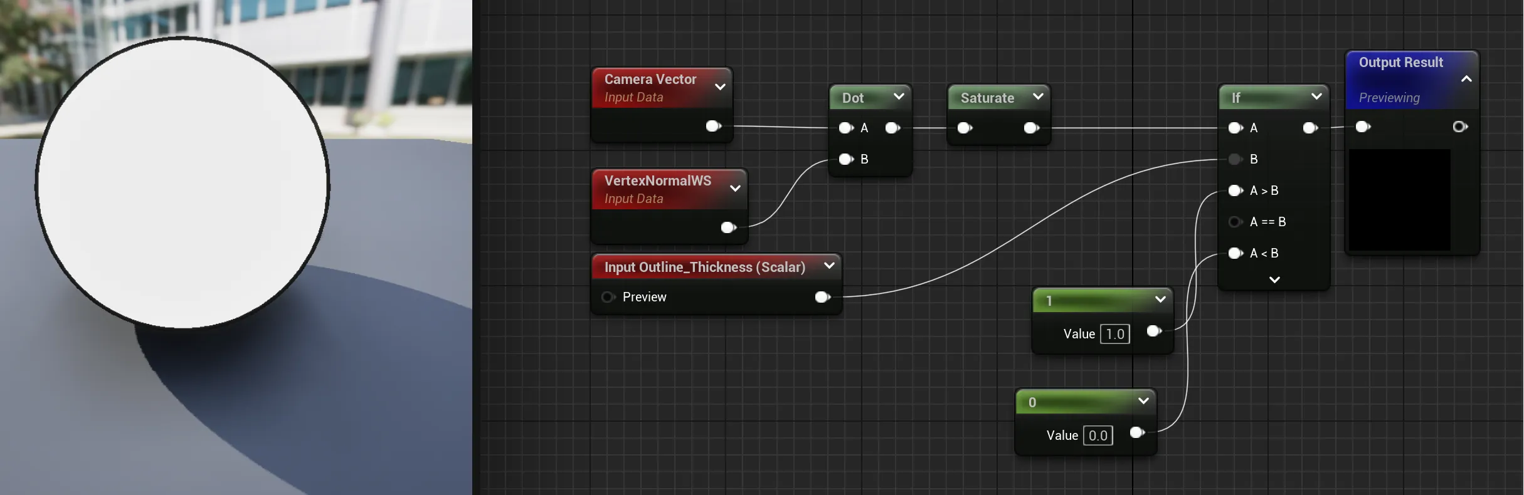The height and width of the screenshot is (495, 1524).
Task: Collapse the VertexNormalWS node chevron
Action: tap(735, 189)
